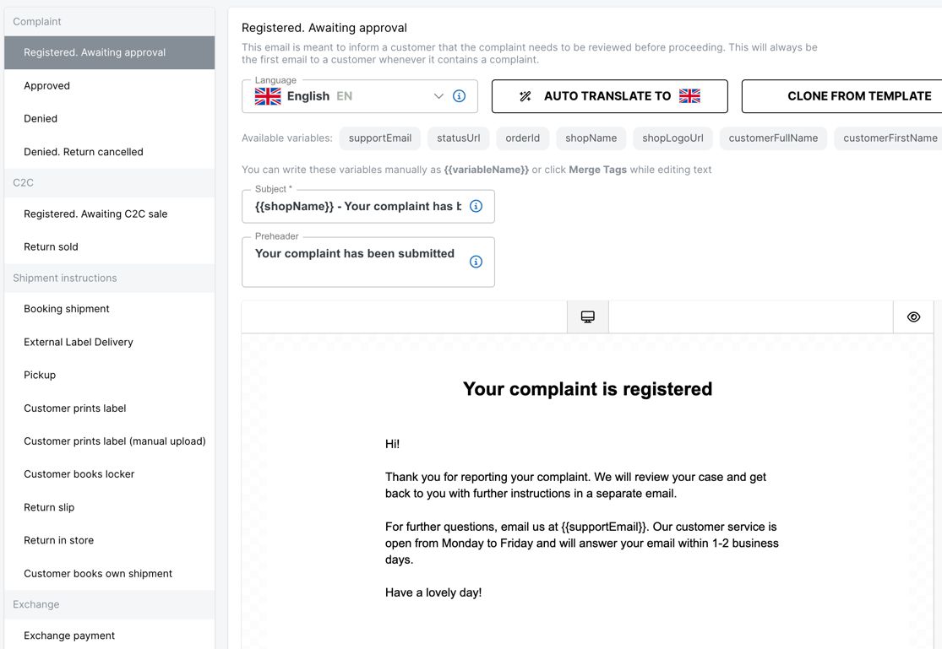Expand the English EN language chevron
This screenshot has width=942, height=649.
click(438, 96)
